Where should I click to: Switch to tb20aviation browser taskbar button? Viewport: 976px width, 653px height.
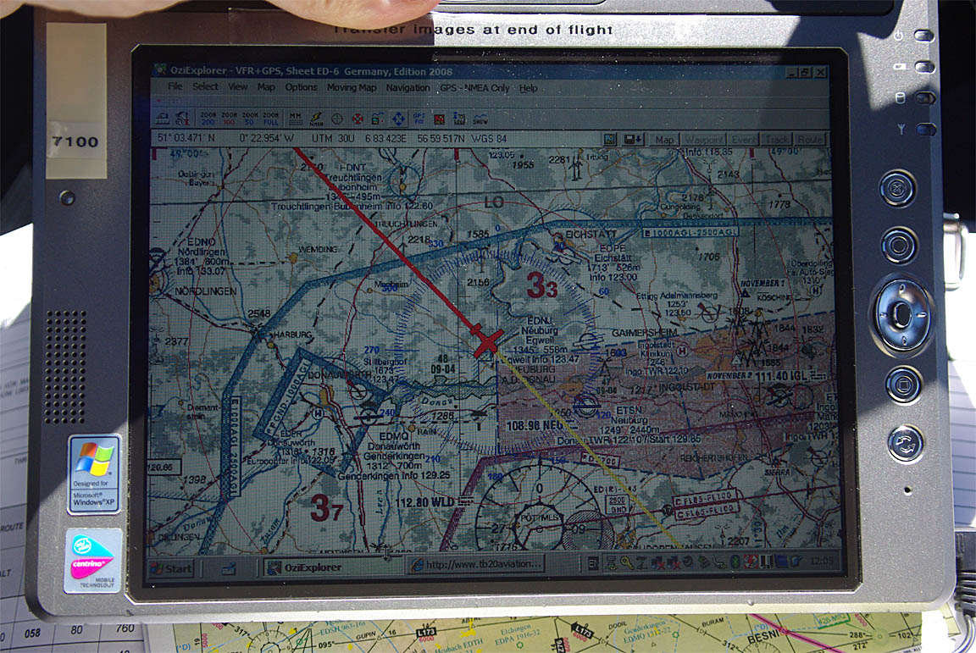(x=476, y=564)
